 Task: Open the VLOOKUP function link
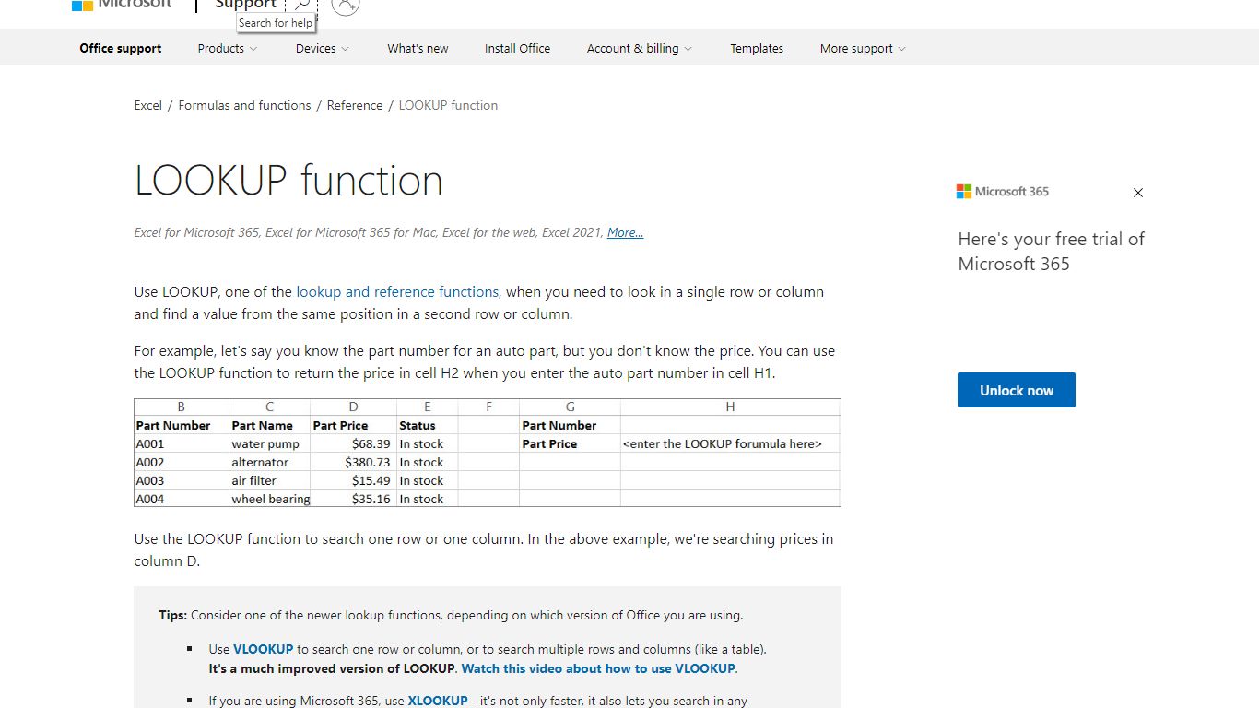(x=264, y=649)
